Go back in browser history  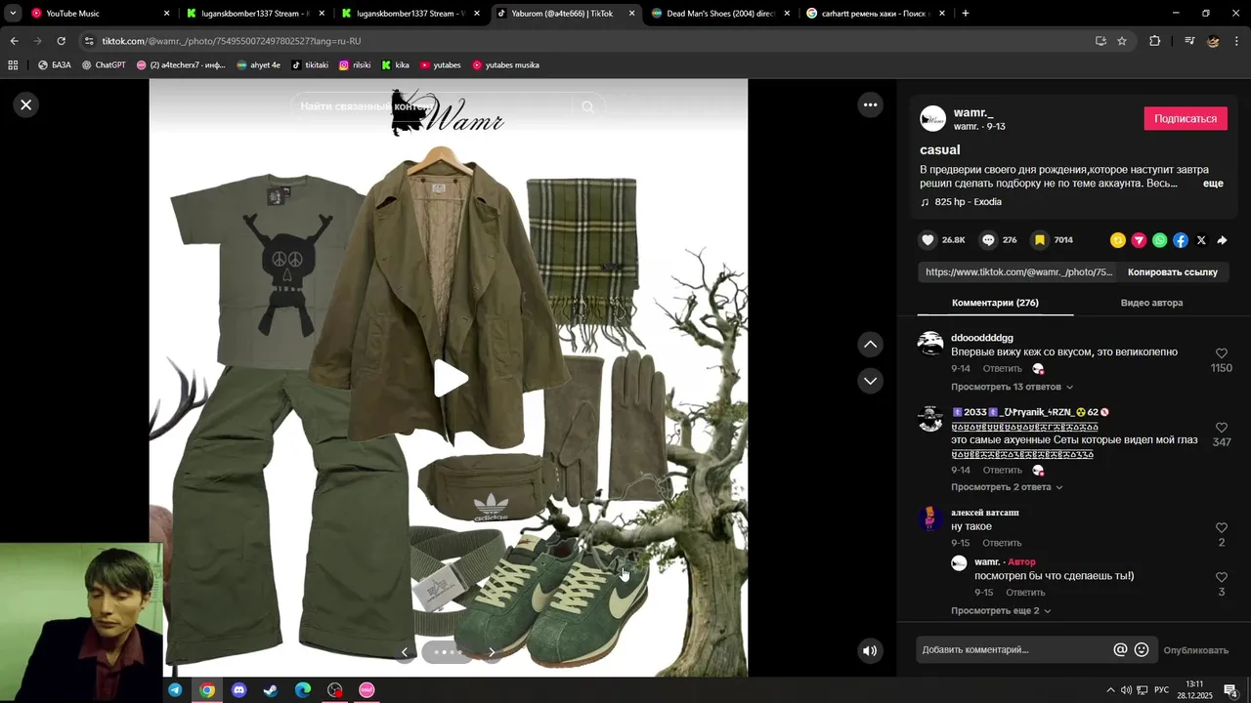pos(14,41)
